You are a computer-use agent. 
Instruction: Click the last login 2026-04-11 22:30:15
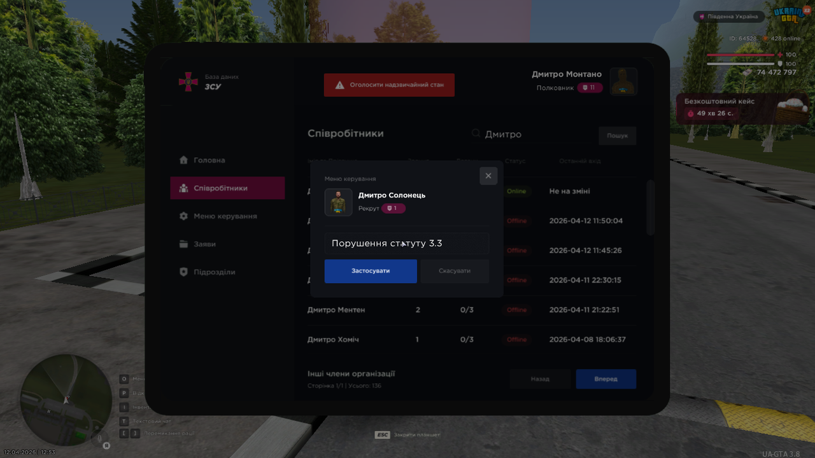[x=585, y=280]
